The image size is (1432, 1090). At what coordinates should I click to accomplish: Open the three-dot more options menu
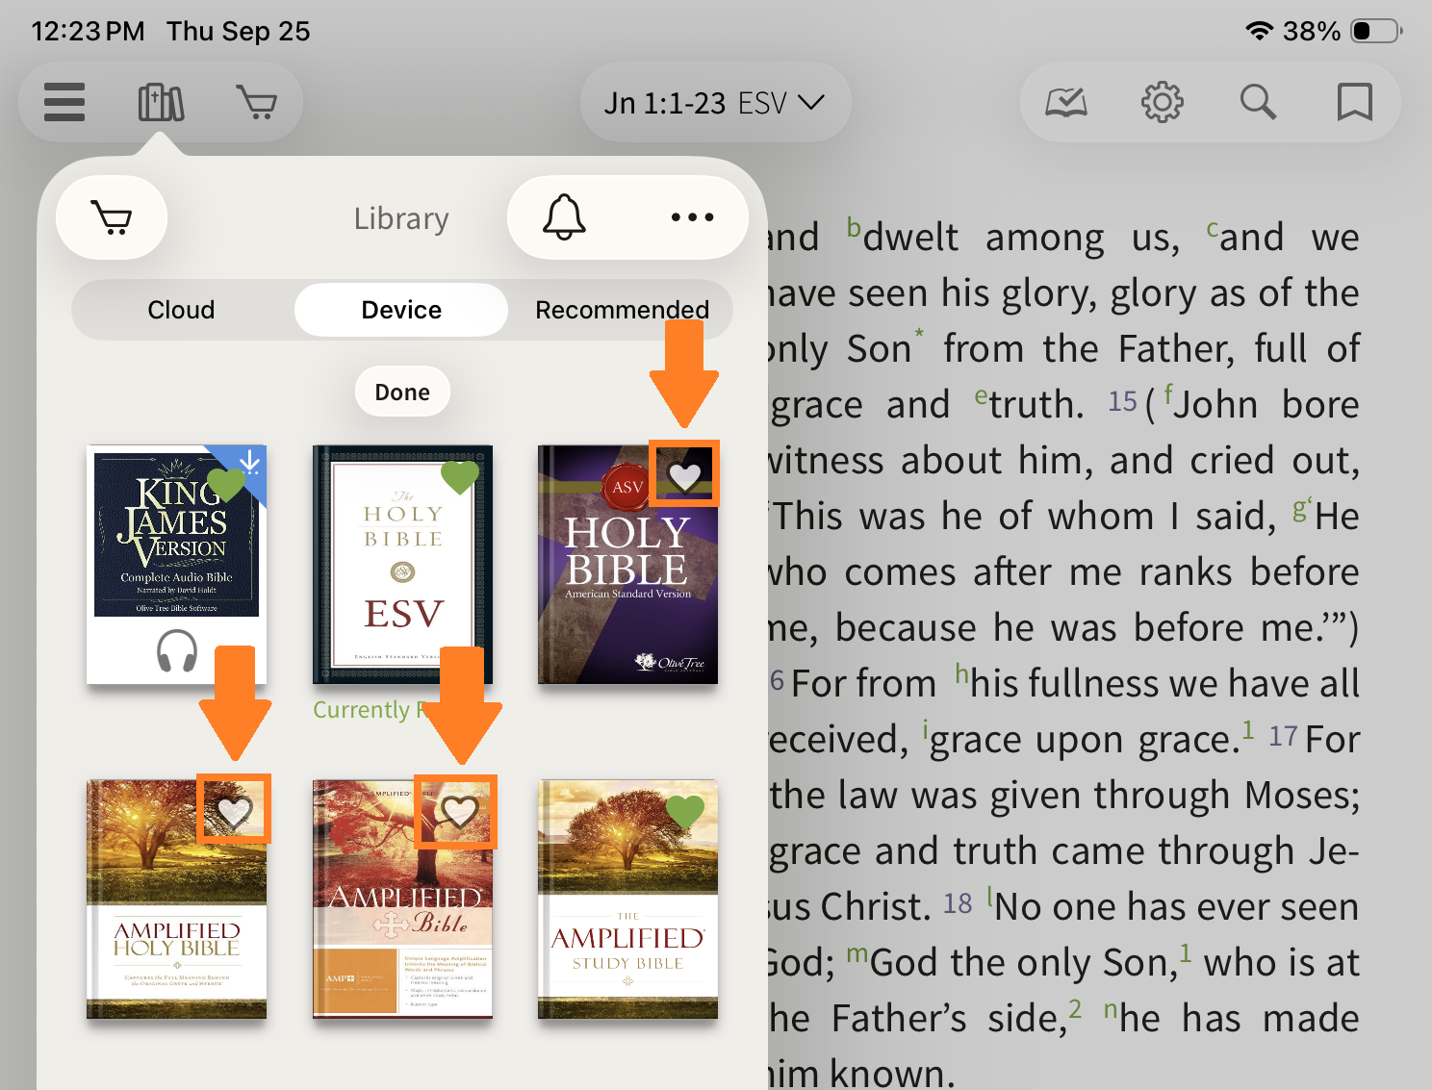(692, 217)
